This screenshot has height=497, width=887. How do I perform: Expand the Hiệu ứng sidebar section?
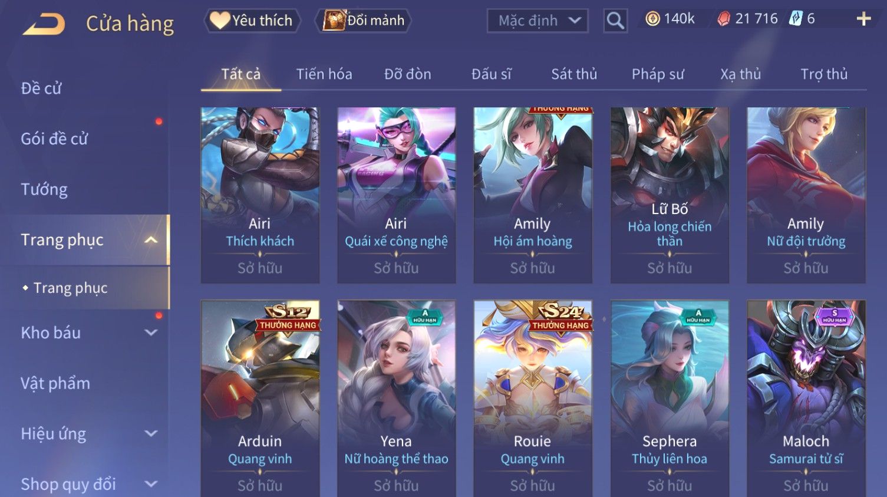(x=151, y=434)
